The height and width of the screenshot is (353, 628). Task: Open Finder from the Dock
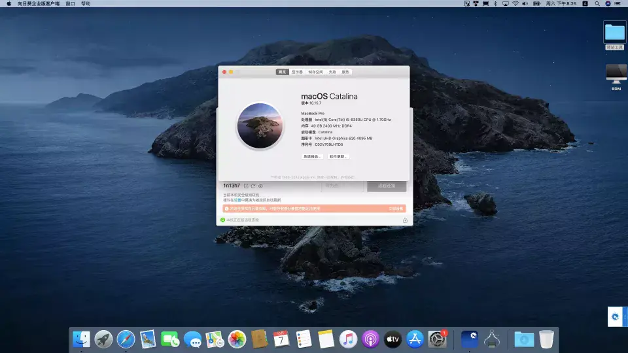(x=81, y=339)
